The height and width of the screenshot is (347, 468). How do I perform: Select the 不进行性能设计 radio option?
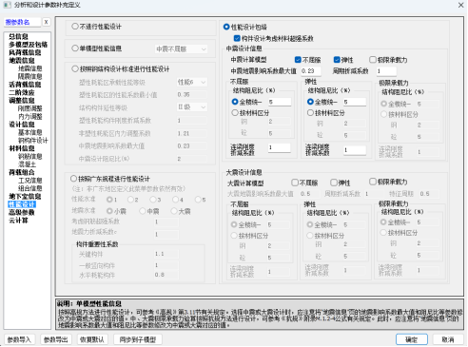point(75,27)
